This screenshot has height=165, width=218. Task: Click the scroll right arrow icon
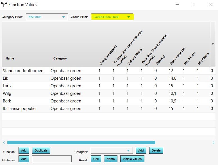pyautogui.click(x=214, y=143)
